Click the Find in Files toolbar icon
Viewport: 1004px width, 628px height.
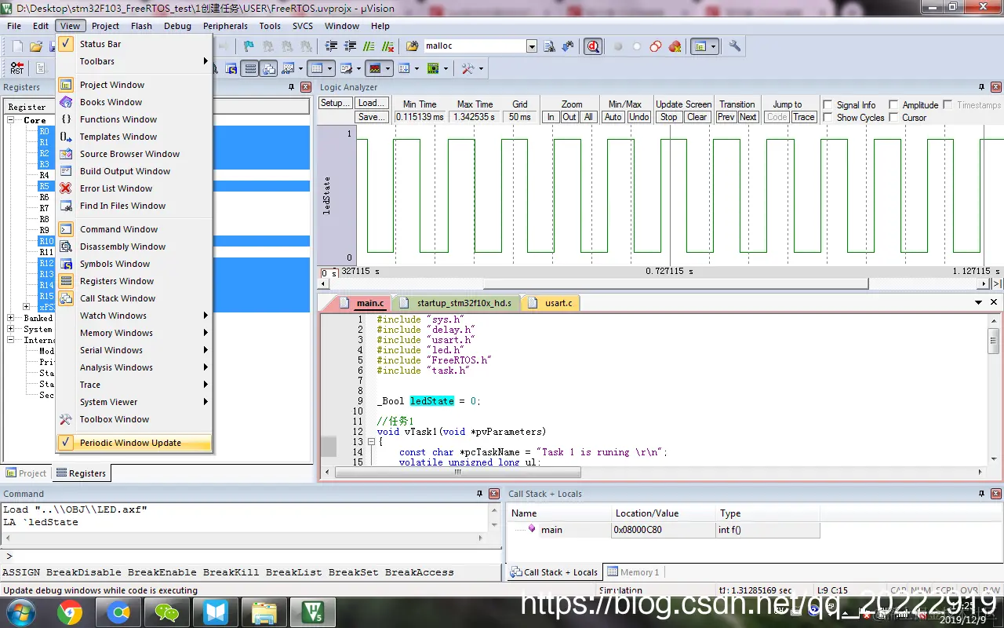(412, 46)
